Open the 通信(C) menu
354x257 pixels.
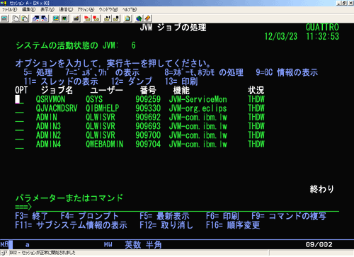pos(66,10)
